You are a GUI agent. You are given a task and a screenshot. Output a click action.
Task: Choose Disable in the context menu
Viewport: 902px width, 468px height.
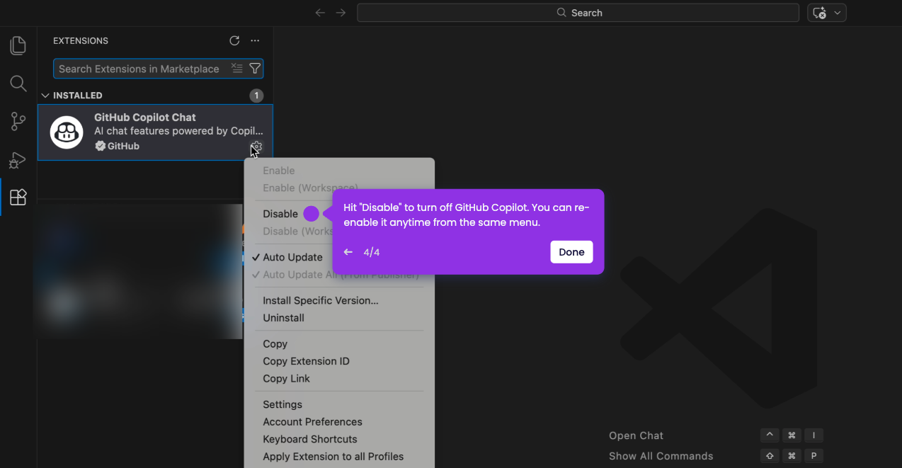[x=280, y=214]
